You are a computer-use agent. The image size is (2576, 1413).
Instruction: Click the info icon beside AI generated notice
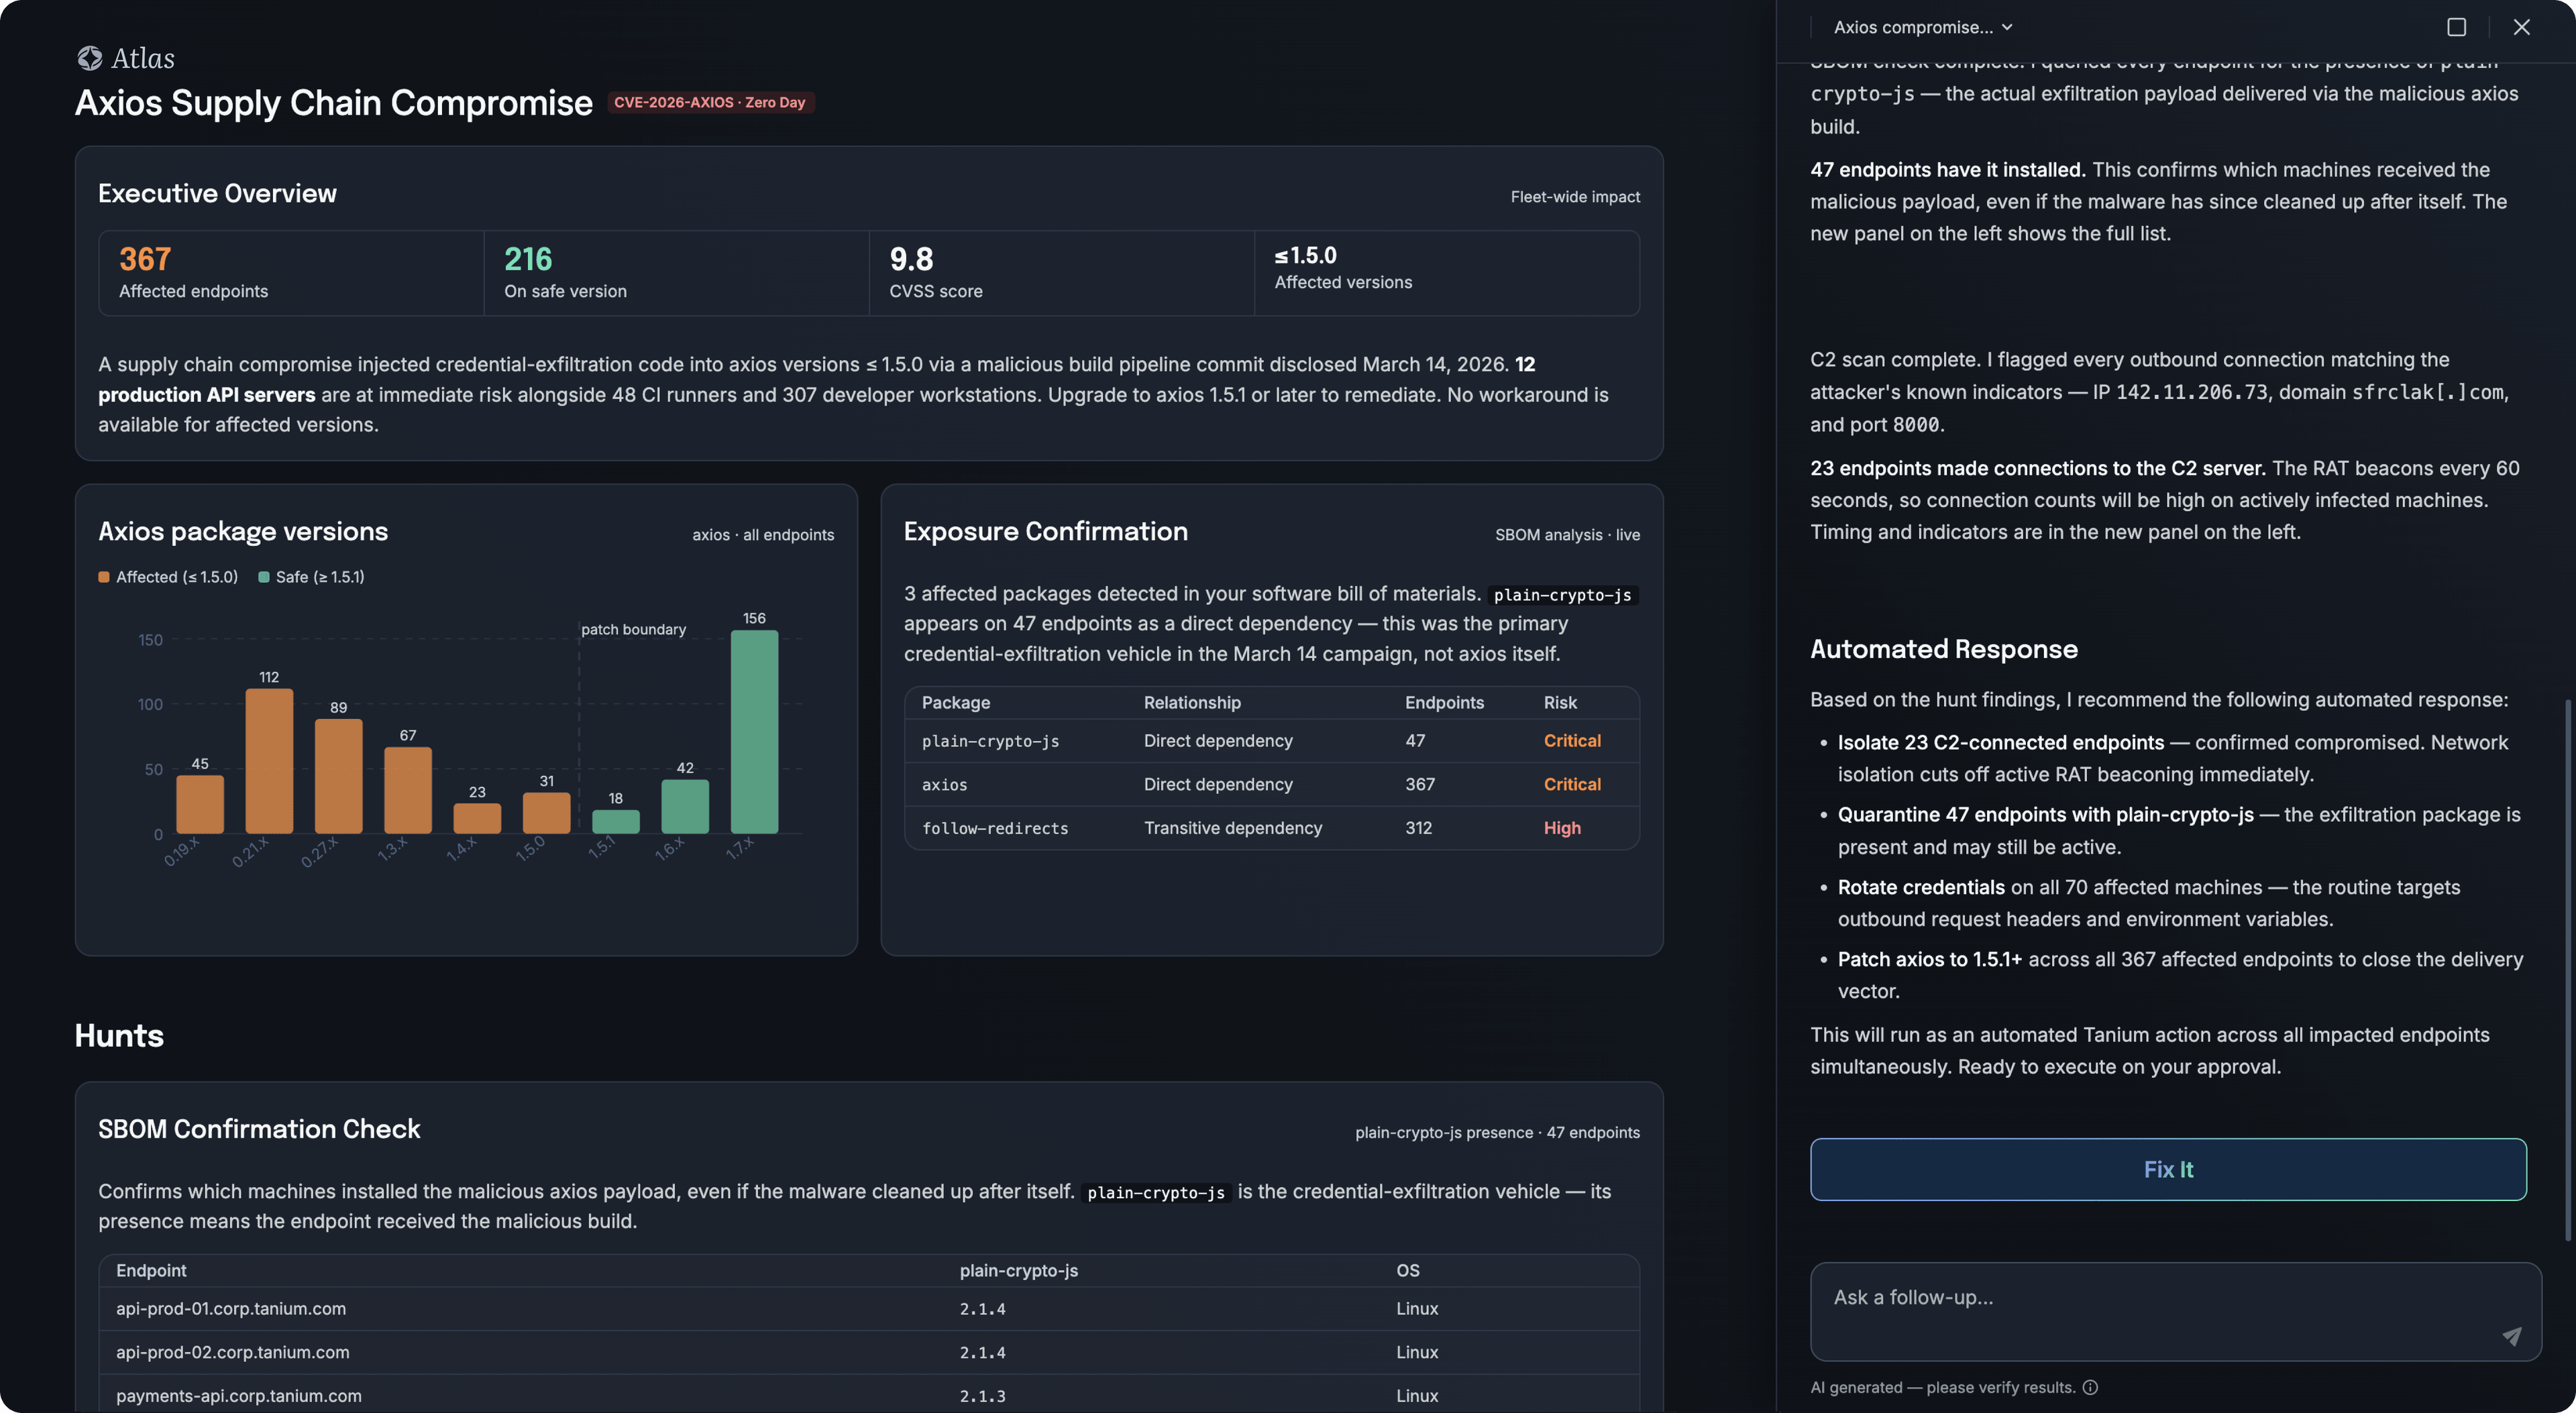tap(2090, 1387)
